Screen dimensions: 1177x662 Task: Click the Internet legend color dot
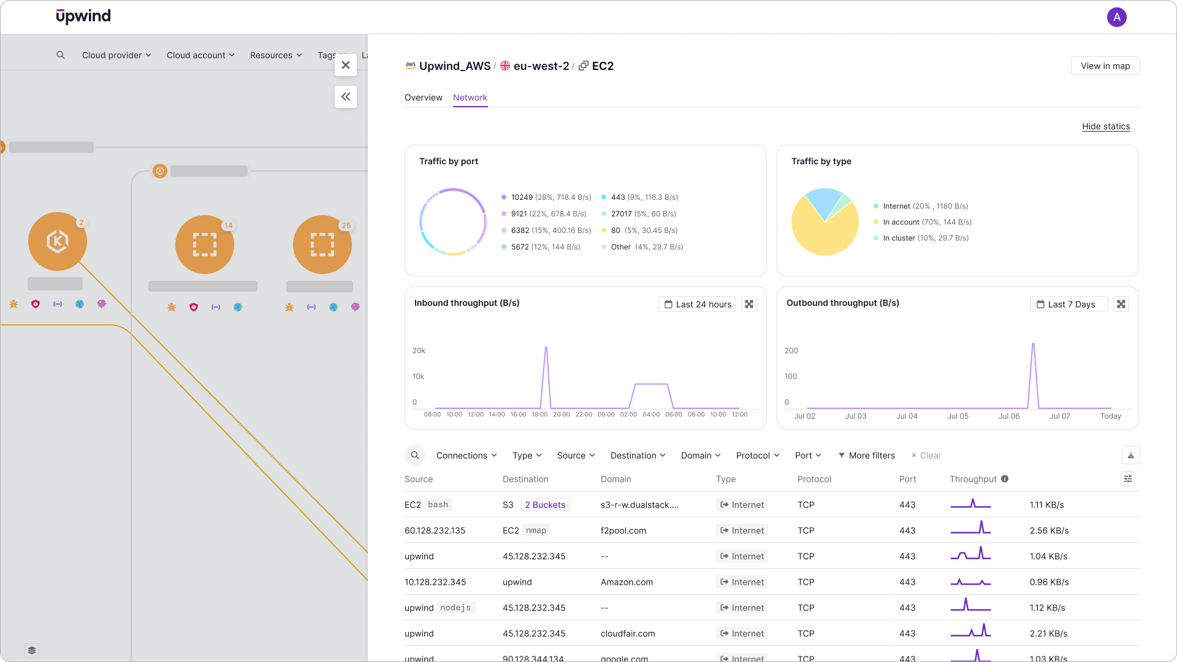pyautogui.click(x=876, y=206)
